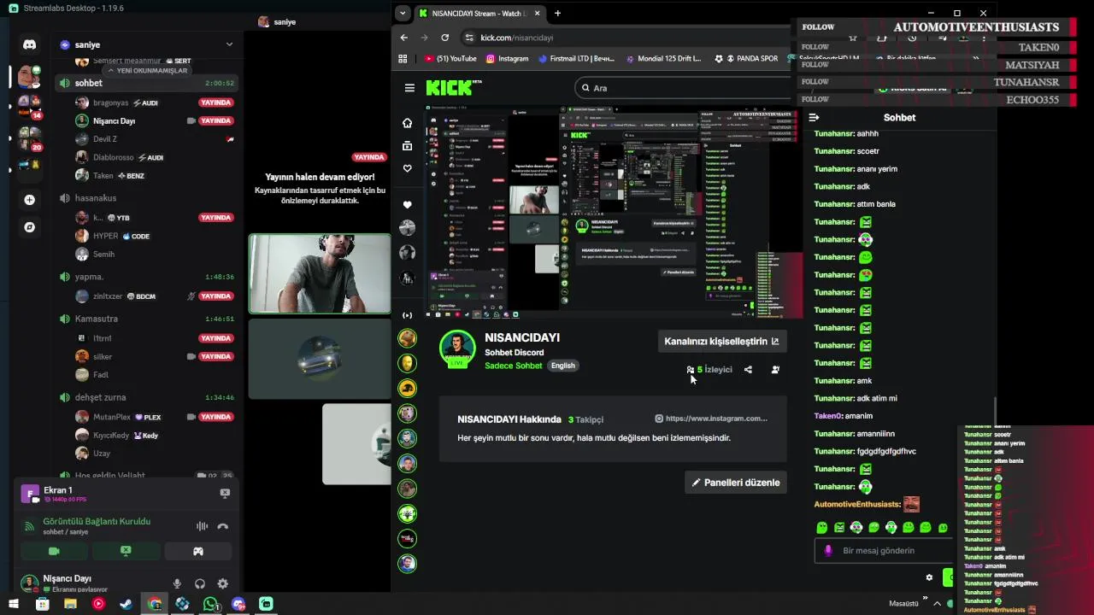
Task: Toggle the Discord screen share button
Action: [126, 551]
